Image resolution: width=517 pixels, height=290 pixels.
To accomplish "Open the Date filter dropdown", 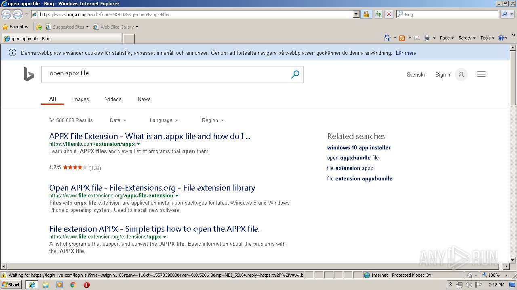I will (118, 120).
